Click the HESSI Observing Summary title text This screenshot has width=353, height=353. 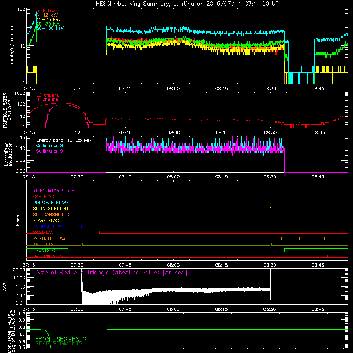click(x=187, y=4)
